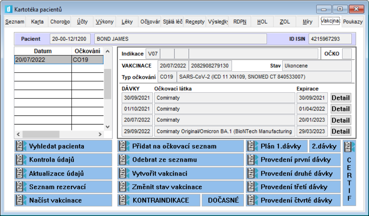Image resolution: width=369 pixels, height=216 pixels.
Task: Switch to the Recepty tab
Action: click(195, 22)
